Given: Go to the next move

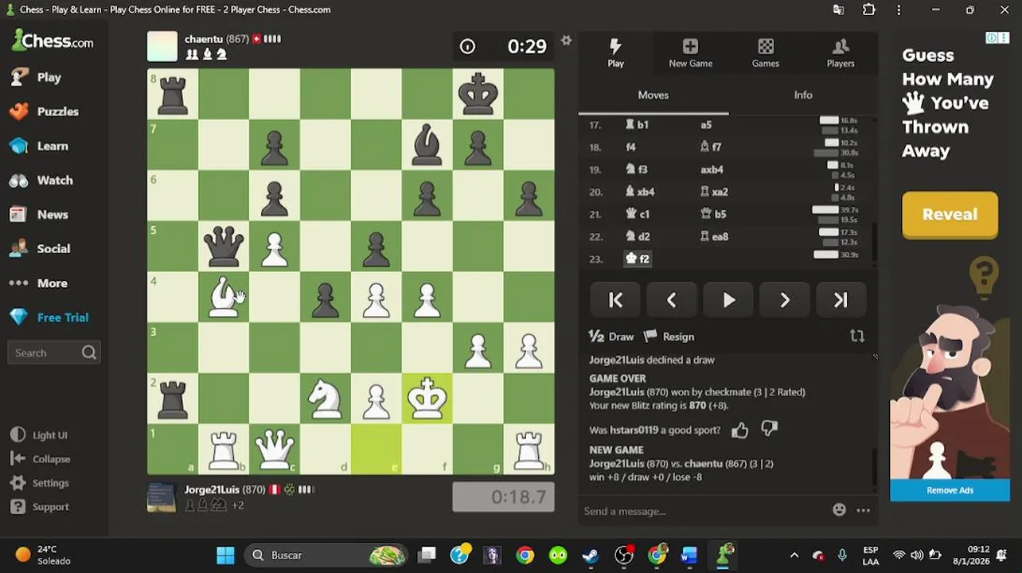Looking at the screenshot, I should (785, 300).
